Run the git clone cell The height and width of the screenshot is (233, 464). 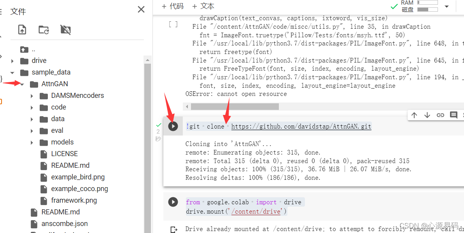click(x=173, y=126)
